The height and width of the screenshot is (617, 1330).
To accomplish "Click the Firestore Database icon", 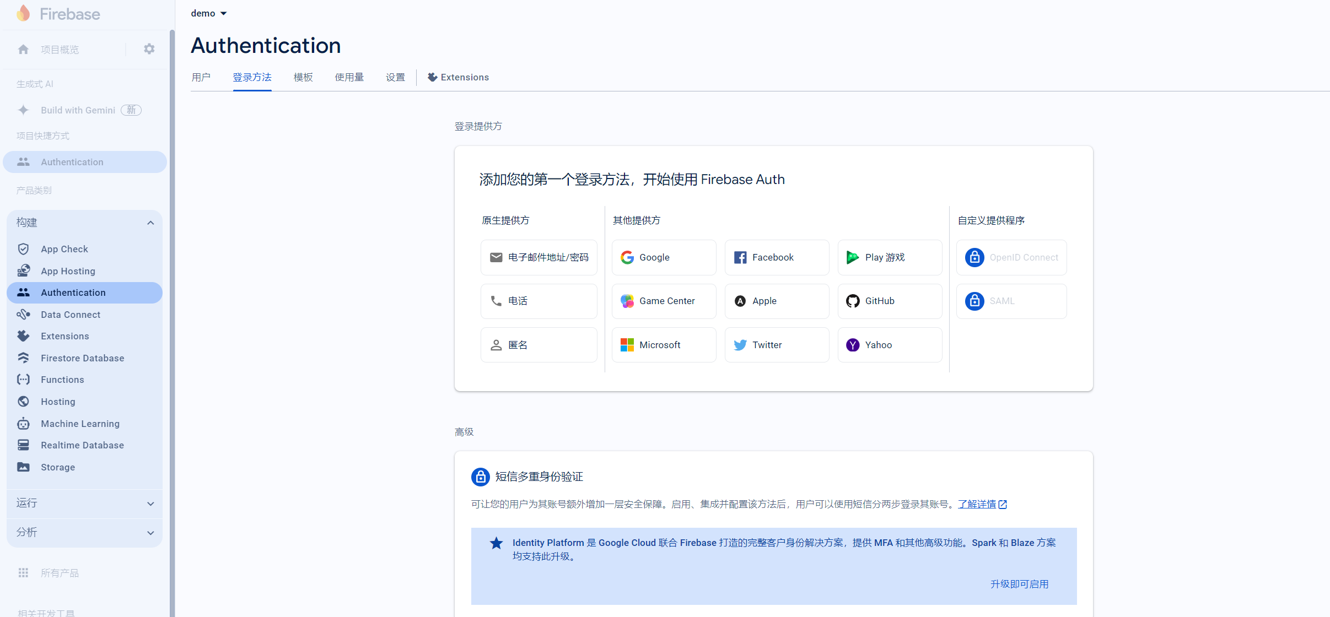I will pyautogui.click(x=23, y=358).
